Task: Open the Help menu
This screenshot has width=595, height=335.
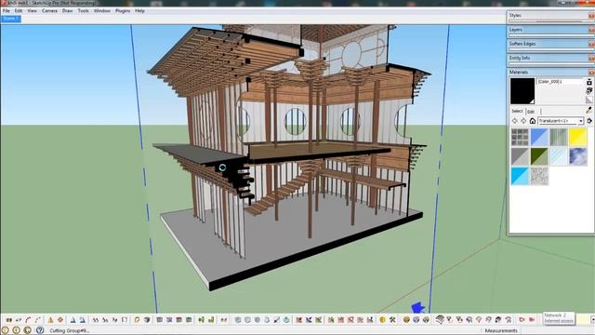Action: click(139, 11)
